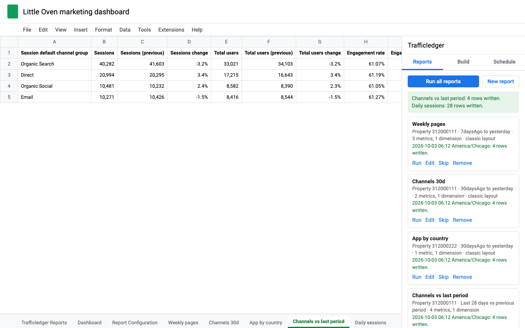The image size is (525, 328).
Task: Click the Sessions change value 3.4%
Action: tap(189, 75)
